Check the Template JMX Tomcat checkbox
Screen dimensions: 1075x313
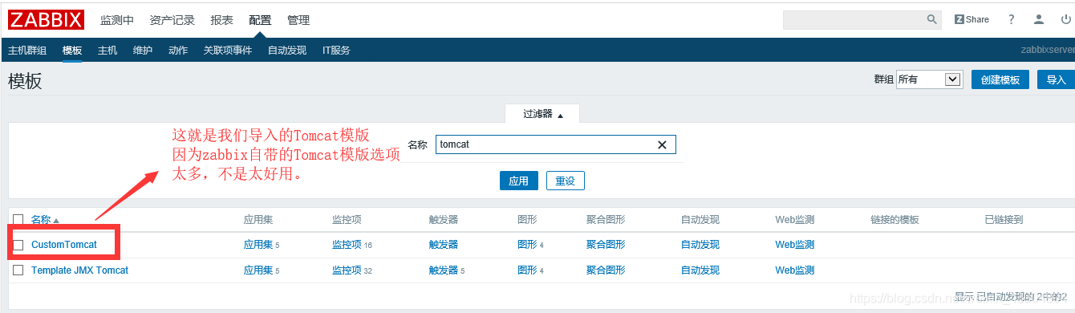pyautogui.click(x=18, y=270)
